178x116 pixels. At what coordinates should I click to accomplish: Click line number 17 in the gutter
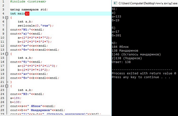tap(3, 66)
